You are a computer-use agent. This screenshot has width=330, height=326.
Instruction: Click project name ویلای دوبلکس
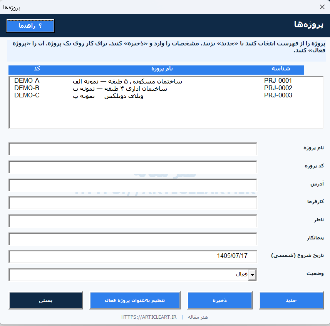(x=124, y=96)
